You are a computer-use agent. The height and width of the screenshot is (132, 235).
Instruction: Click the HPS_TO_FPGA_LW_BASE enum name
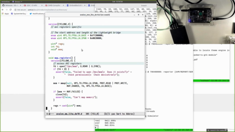[75, 36]
